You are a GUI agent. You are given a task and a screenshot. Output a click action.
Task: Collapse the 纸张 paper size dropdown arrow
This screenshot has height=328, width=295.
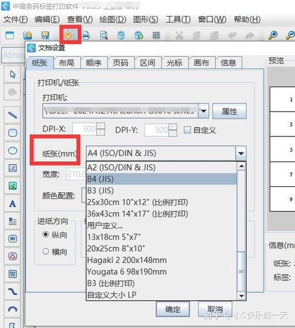click(241, 153)
